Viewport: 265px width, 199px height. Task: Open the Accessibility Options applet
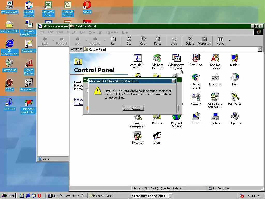(138, 62)
